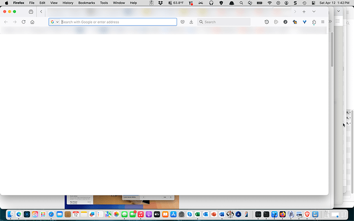Click the back navigation arrow
The image size is (354, 221).
pyautogui.click(x=6, y=22)
